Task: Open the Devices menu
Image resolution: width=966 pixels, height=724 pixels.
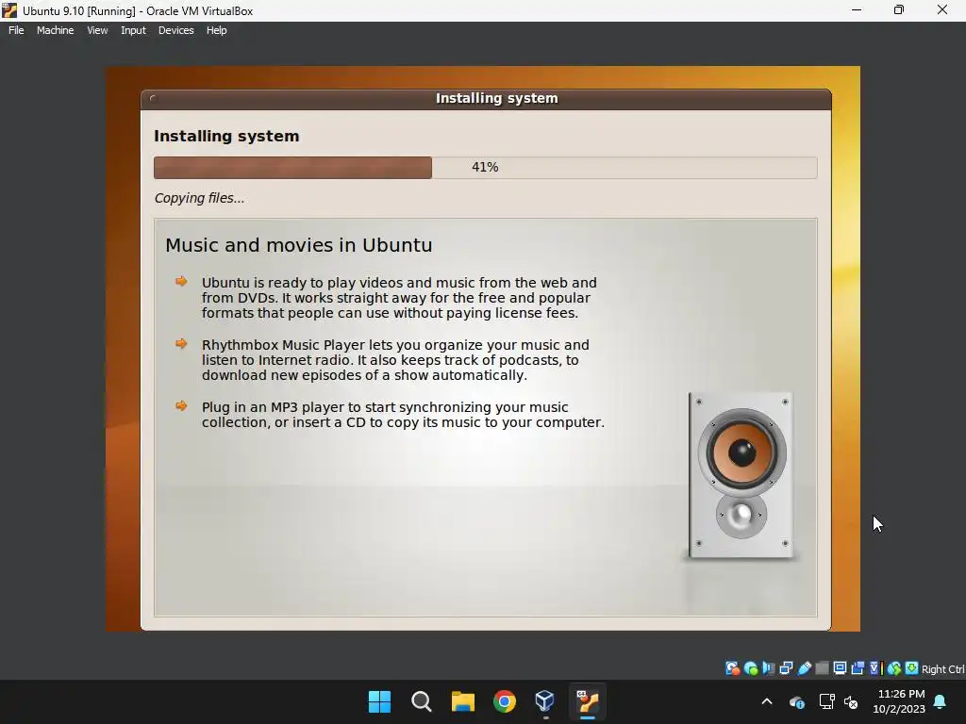Action: point(175,30)
